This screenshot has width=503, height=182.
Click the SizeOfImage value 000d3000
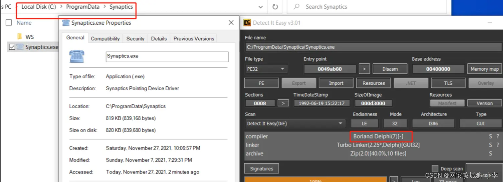point(373,103)
